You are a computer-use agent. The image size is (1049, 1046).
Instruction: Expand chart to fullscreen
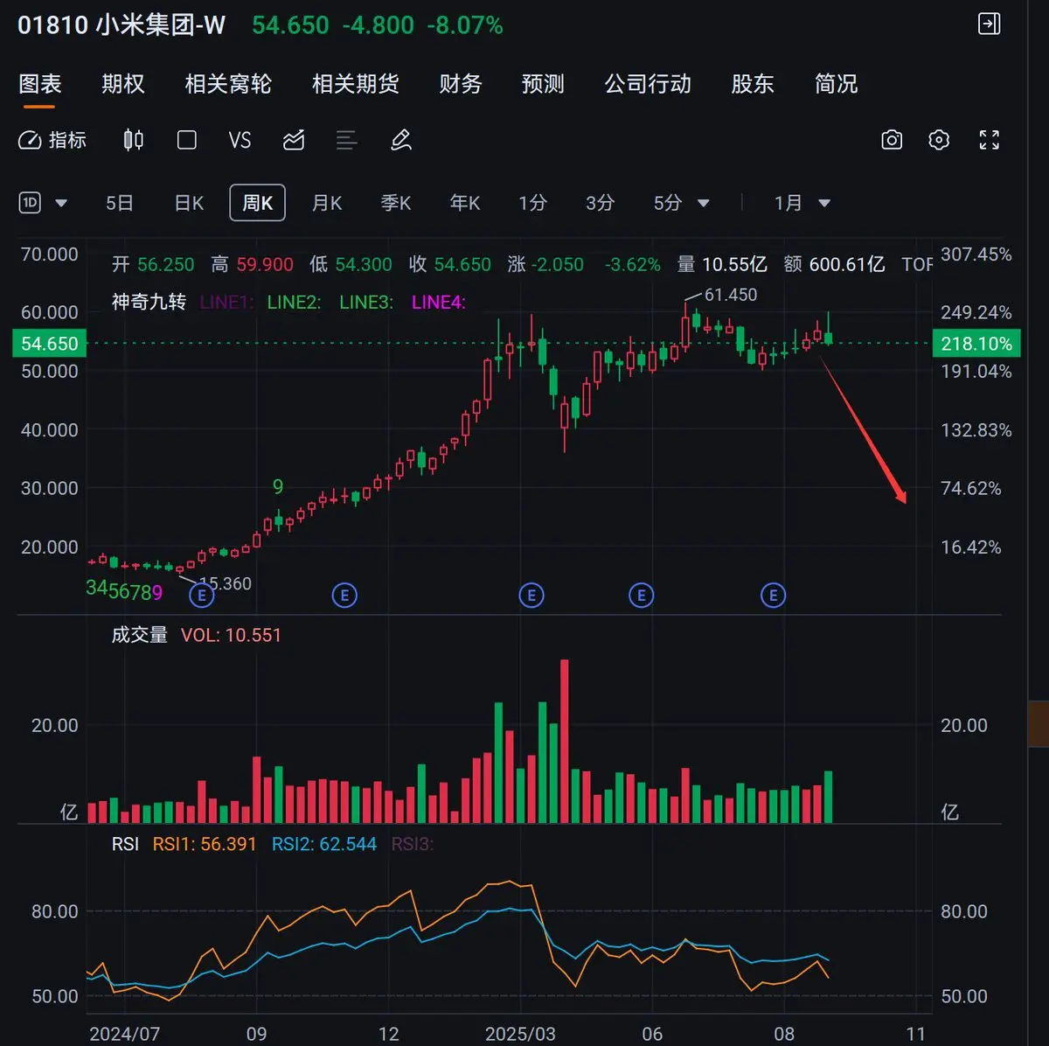990,140
